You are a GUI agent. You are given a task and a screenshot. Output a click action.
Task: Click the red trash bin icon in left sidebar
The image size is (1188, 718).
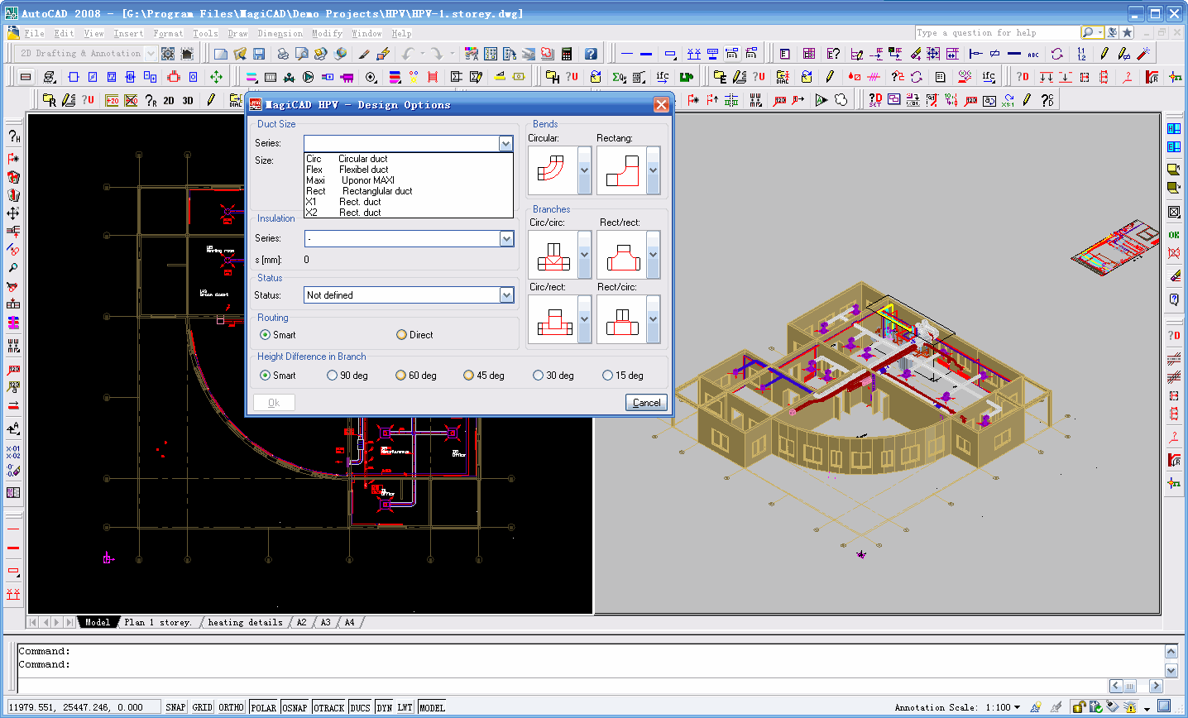point(13,177)
